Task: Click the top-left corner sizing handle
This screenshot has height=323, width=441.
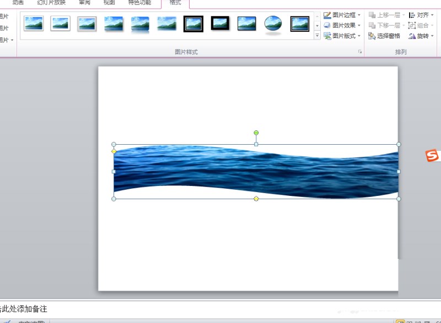Action: tap(114, 144)
